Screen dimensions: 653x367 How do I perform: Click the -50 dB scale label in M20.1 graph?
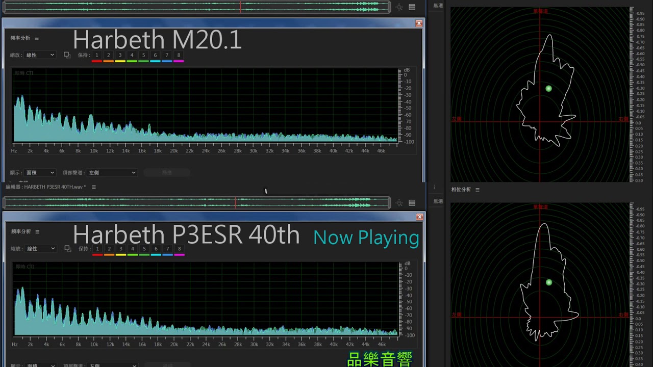[408, 108]
